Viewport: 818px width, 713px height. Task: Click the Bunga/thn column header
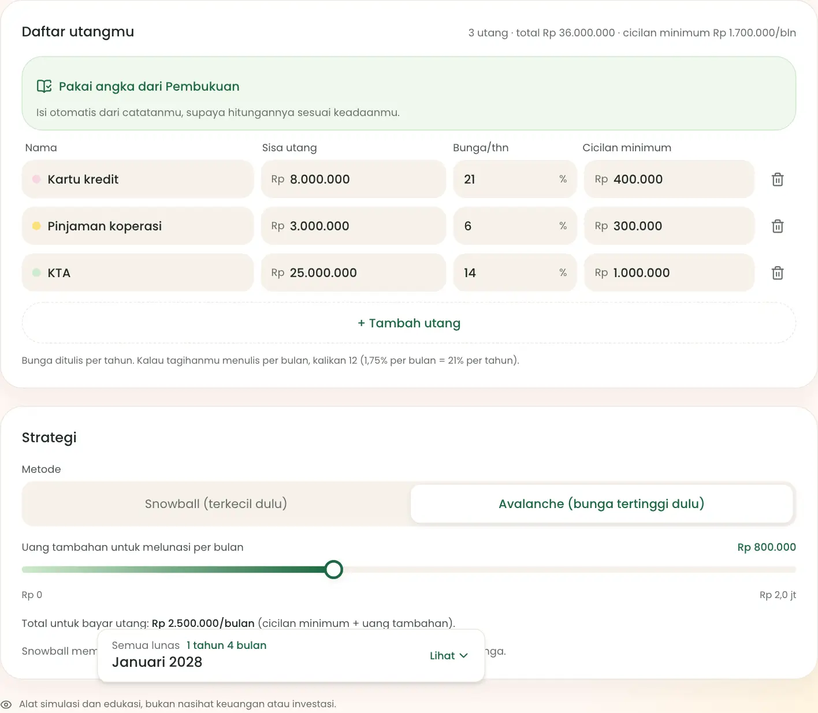click(481, 148)
